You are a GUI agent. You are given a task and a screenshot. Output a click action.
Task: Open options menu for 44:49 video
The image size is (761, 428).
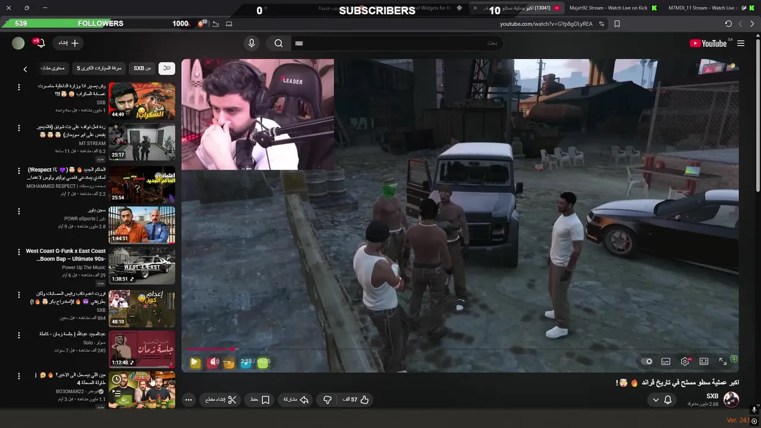pyautogui.click(x=18, y=87)
